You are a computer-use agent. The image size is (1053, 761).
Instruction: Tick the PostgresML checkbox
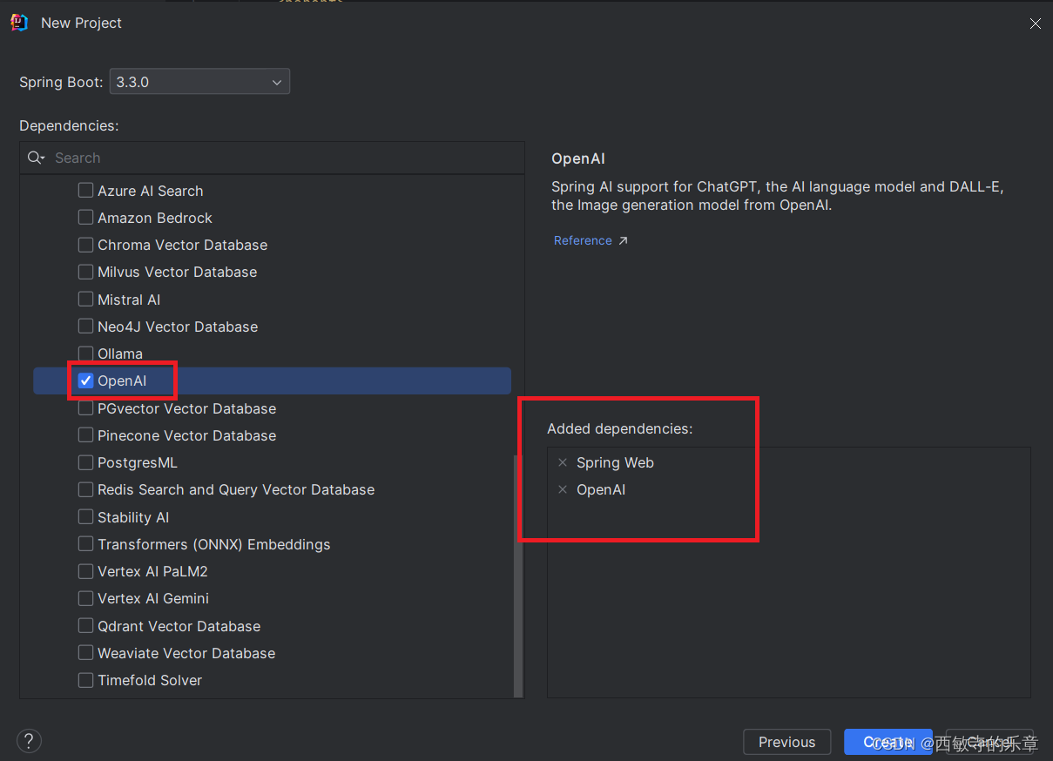[x=85, y=462]
